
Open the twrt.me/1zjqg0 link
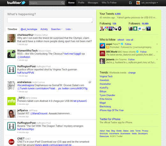coord(72,54)
